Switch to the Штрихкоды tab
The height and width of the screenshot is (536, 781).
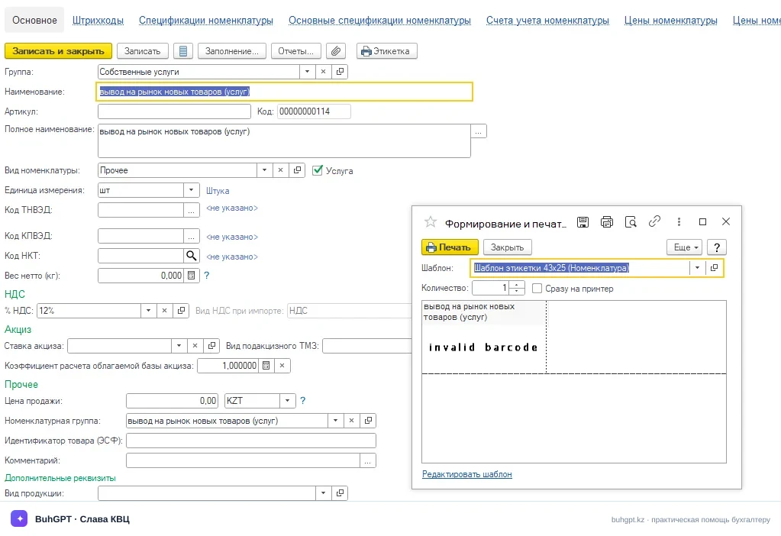pos(98,21)
